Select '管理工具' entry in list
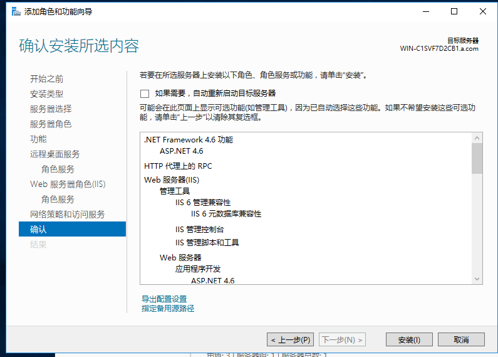This screenshot has width=498, height=357. [x=175, y=191]
